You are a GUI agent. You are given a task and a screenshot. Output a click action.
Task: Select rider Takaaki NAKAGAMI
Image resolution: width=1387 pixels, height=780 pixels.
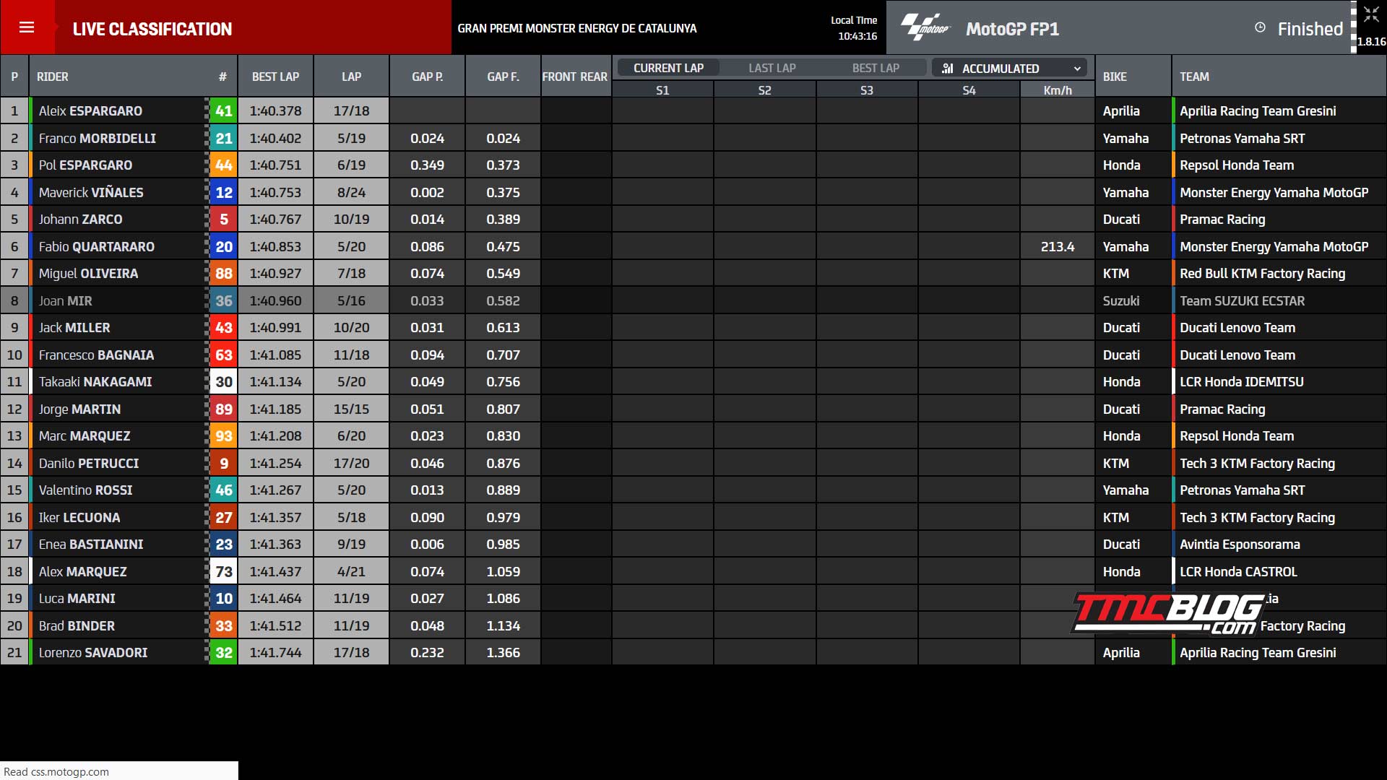point(95,382)
